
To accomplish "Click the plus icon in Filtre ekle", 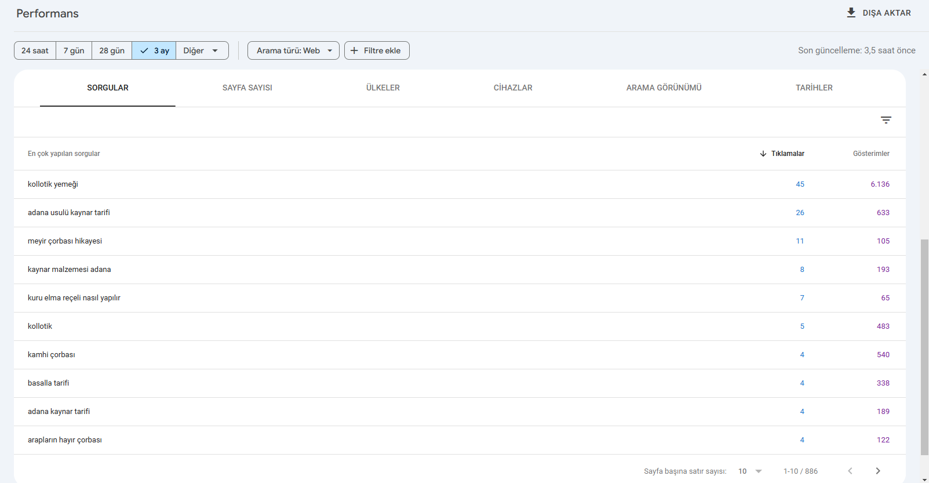I will tap(354, 50).
